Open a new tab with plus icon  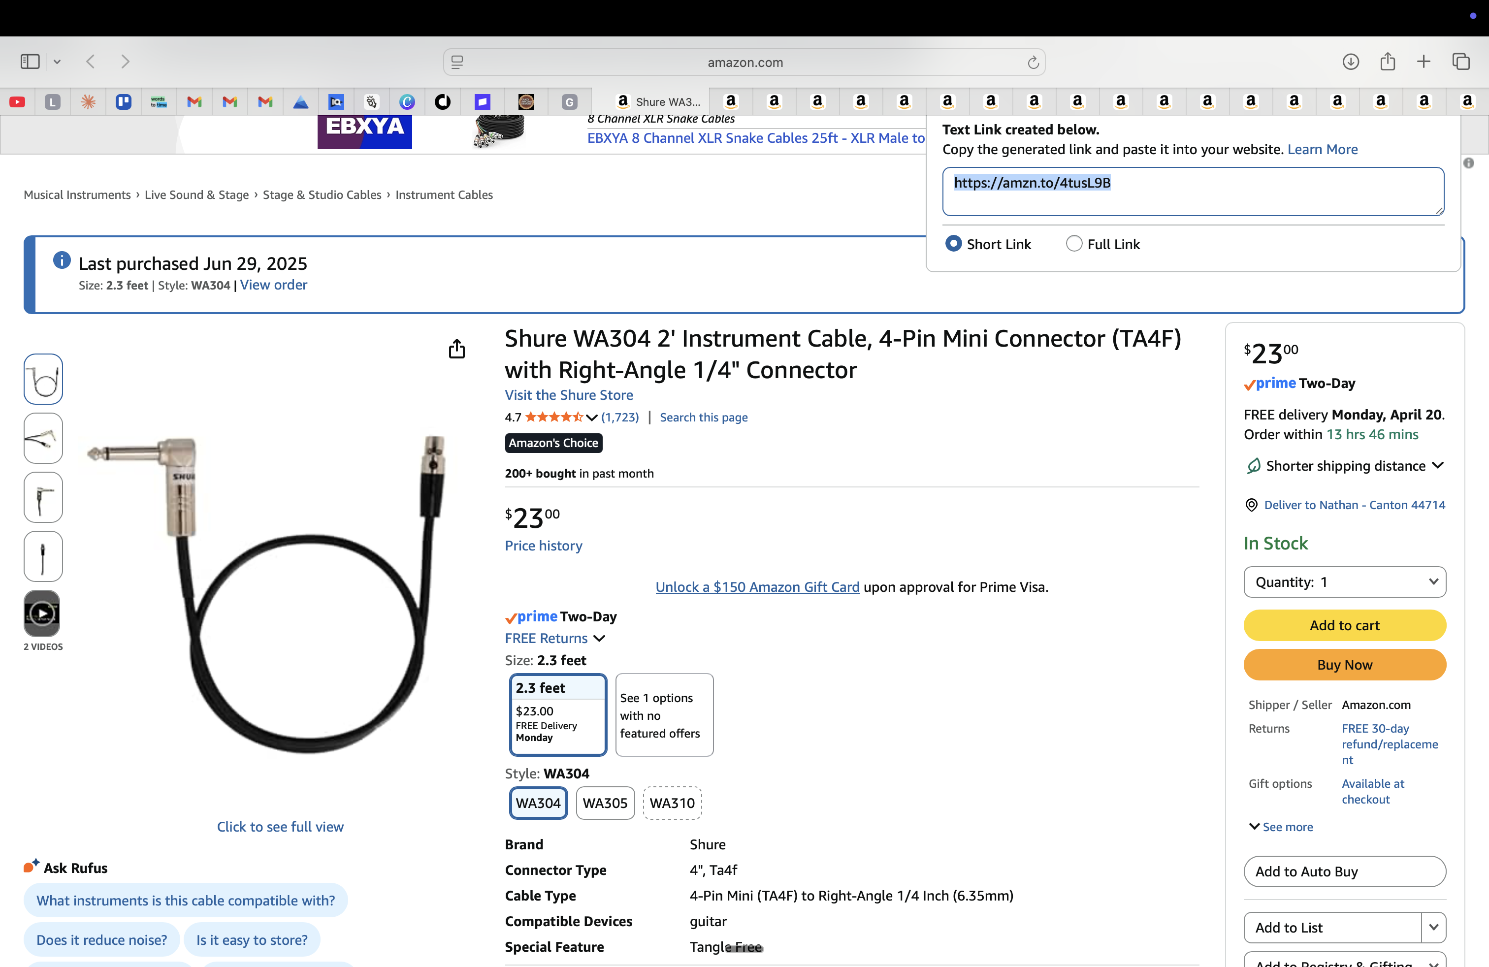(1424, 61)
